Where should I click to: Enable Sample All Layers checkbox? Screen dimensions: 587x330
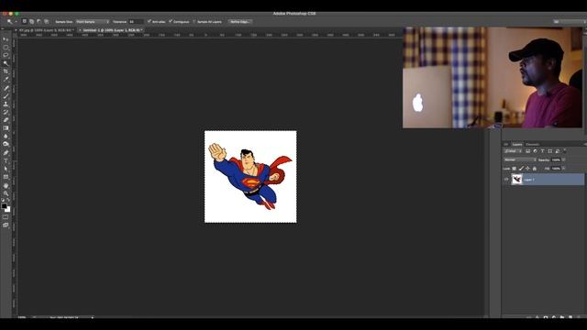[x=194, y=21]
